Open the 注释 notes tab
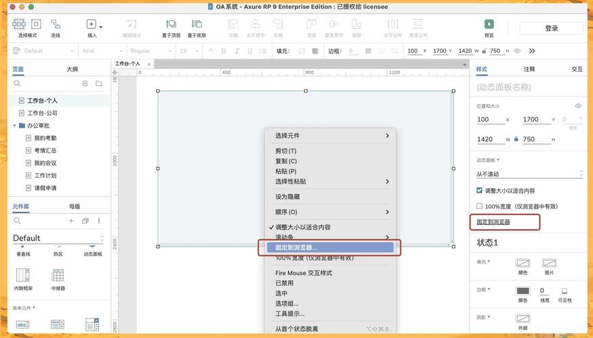The image size is (593, 338). tap(529, 69)
